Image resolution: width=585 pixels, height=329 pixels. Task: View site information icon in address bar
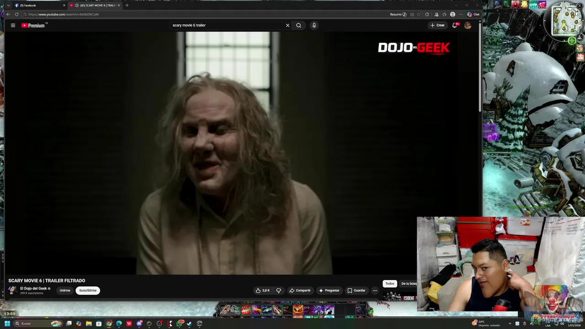click(25, 14)
